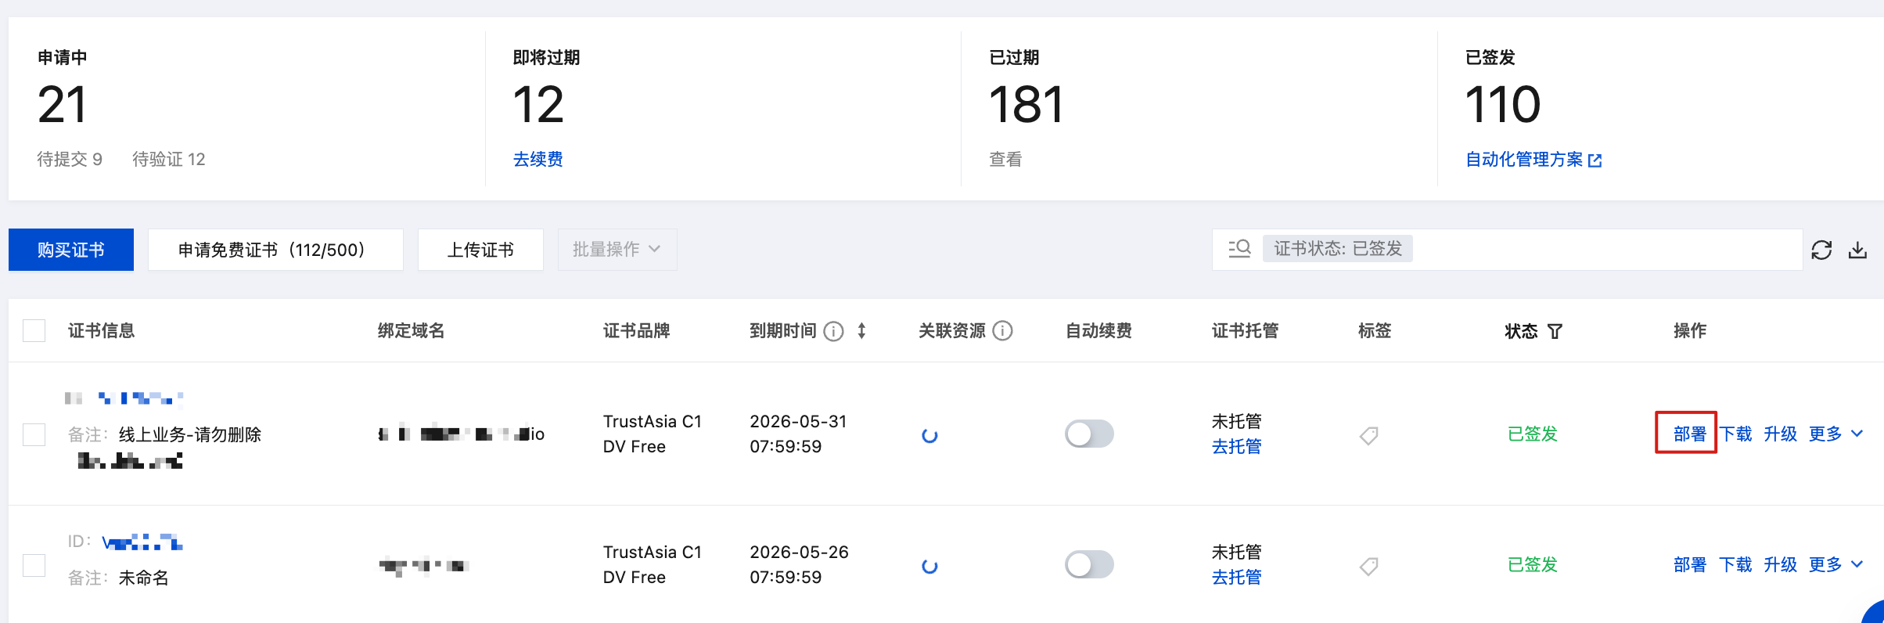Screen dimensions: 1884x623
Task: Click tag icon in first certificate row
Action: pyautogui.click(x=1368, y=435)
